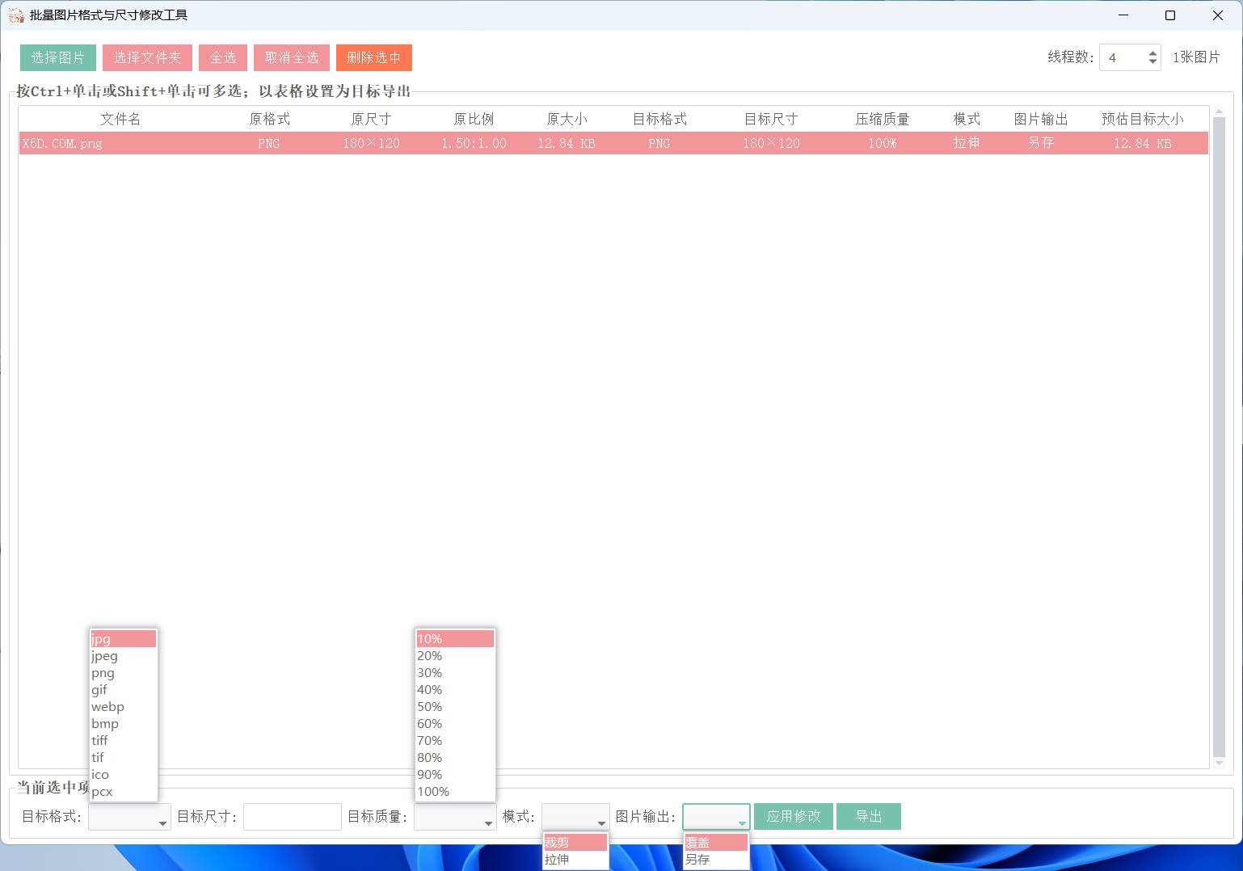1243x871 pixels.
Task: Select webp from the format list
Action: [x=107, y=706]
